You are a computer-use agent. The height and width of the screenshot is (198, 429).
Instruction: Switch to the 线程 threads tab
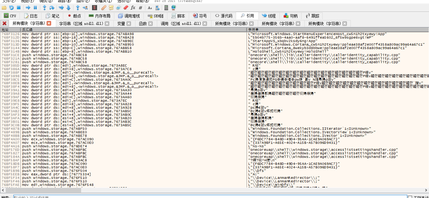269,16
